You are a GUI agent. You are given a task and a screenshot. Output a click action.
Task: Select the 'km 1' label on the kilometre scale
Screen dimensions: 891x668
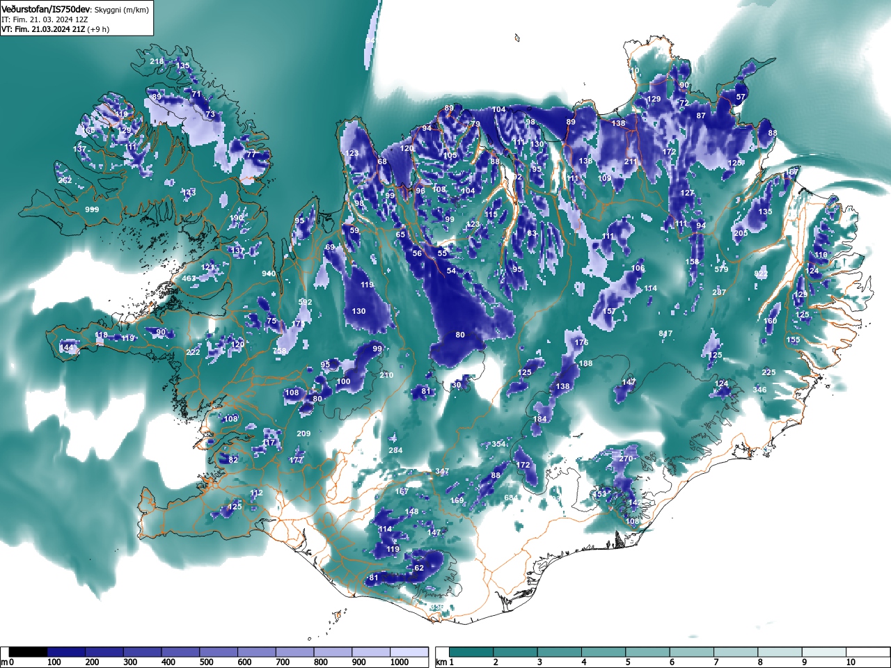[x=445, y=662]
